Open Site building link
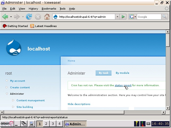This screenshot has width=171, height=128. click(x=25, y=107)
